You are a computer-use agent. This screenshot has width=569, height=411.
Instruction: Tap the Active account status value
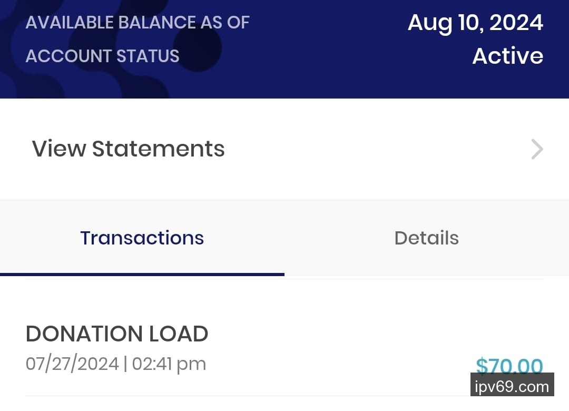(507, 56)
